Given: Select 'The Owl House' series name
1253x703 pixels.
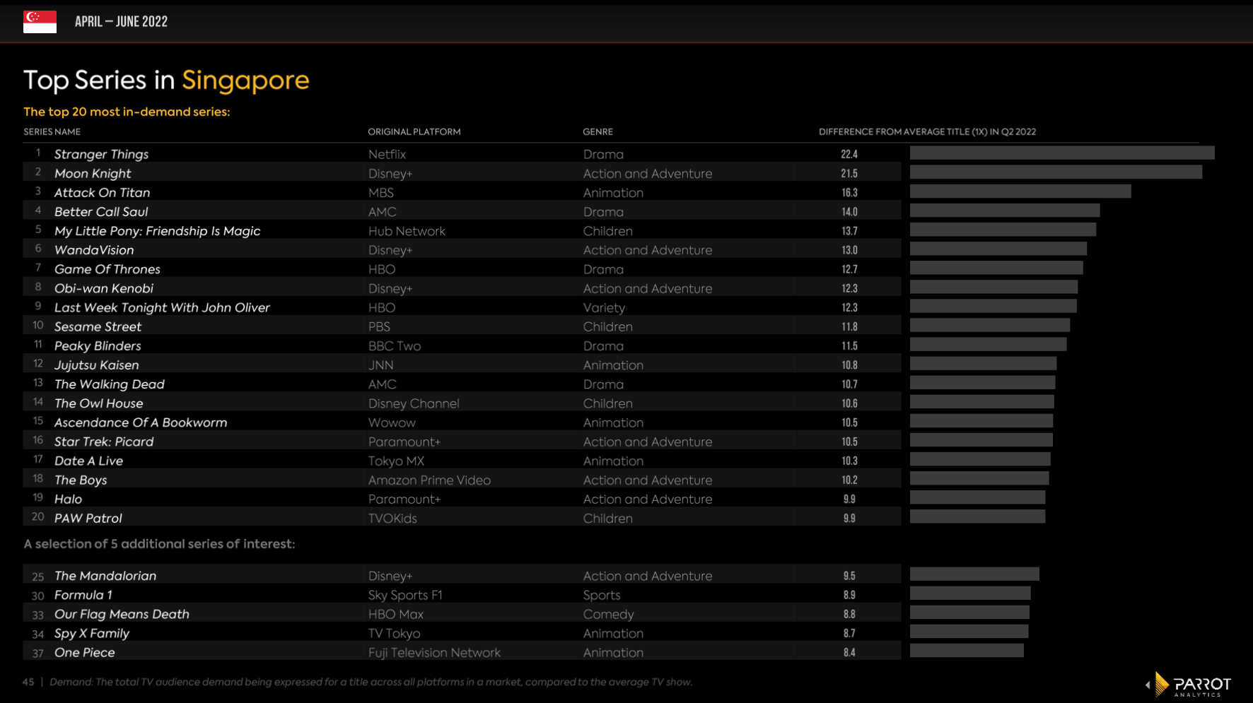Looking at the screenshot, I should (x=99, y=403).
